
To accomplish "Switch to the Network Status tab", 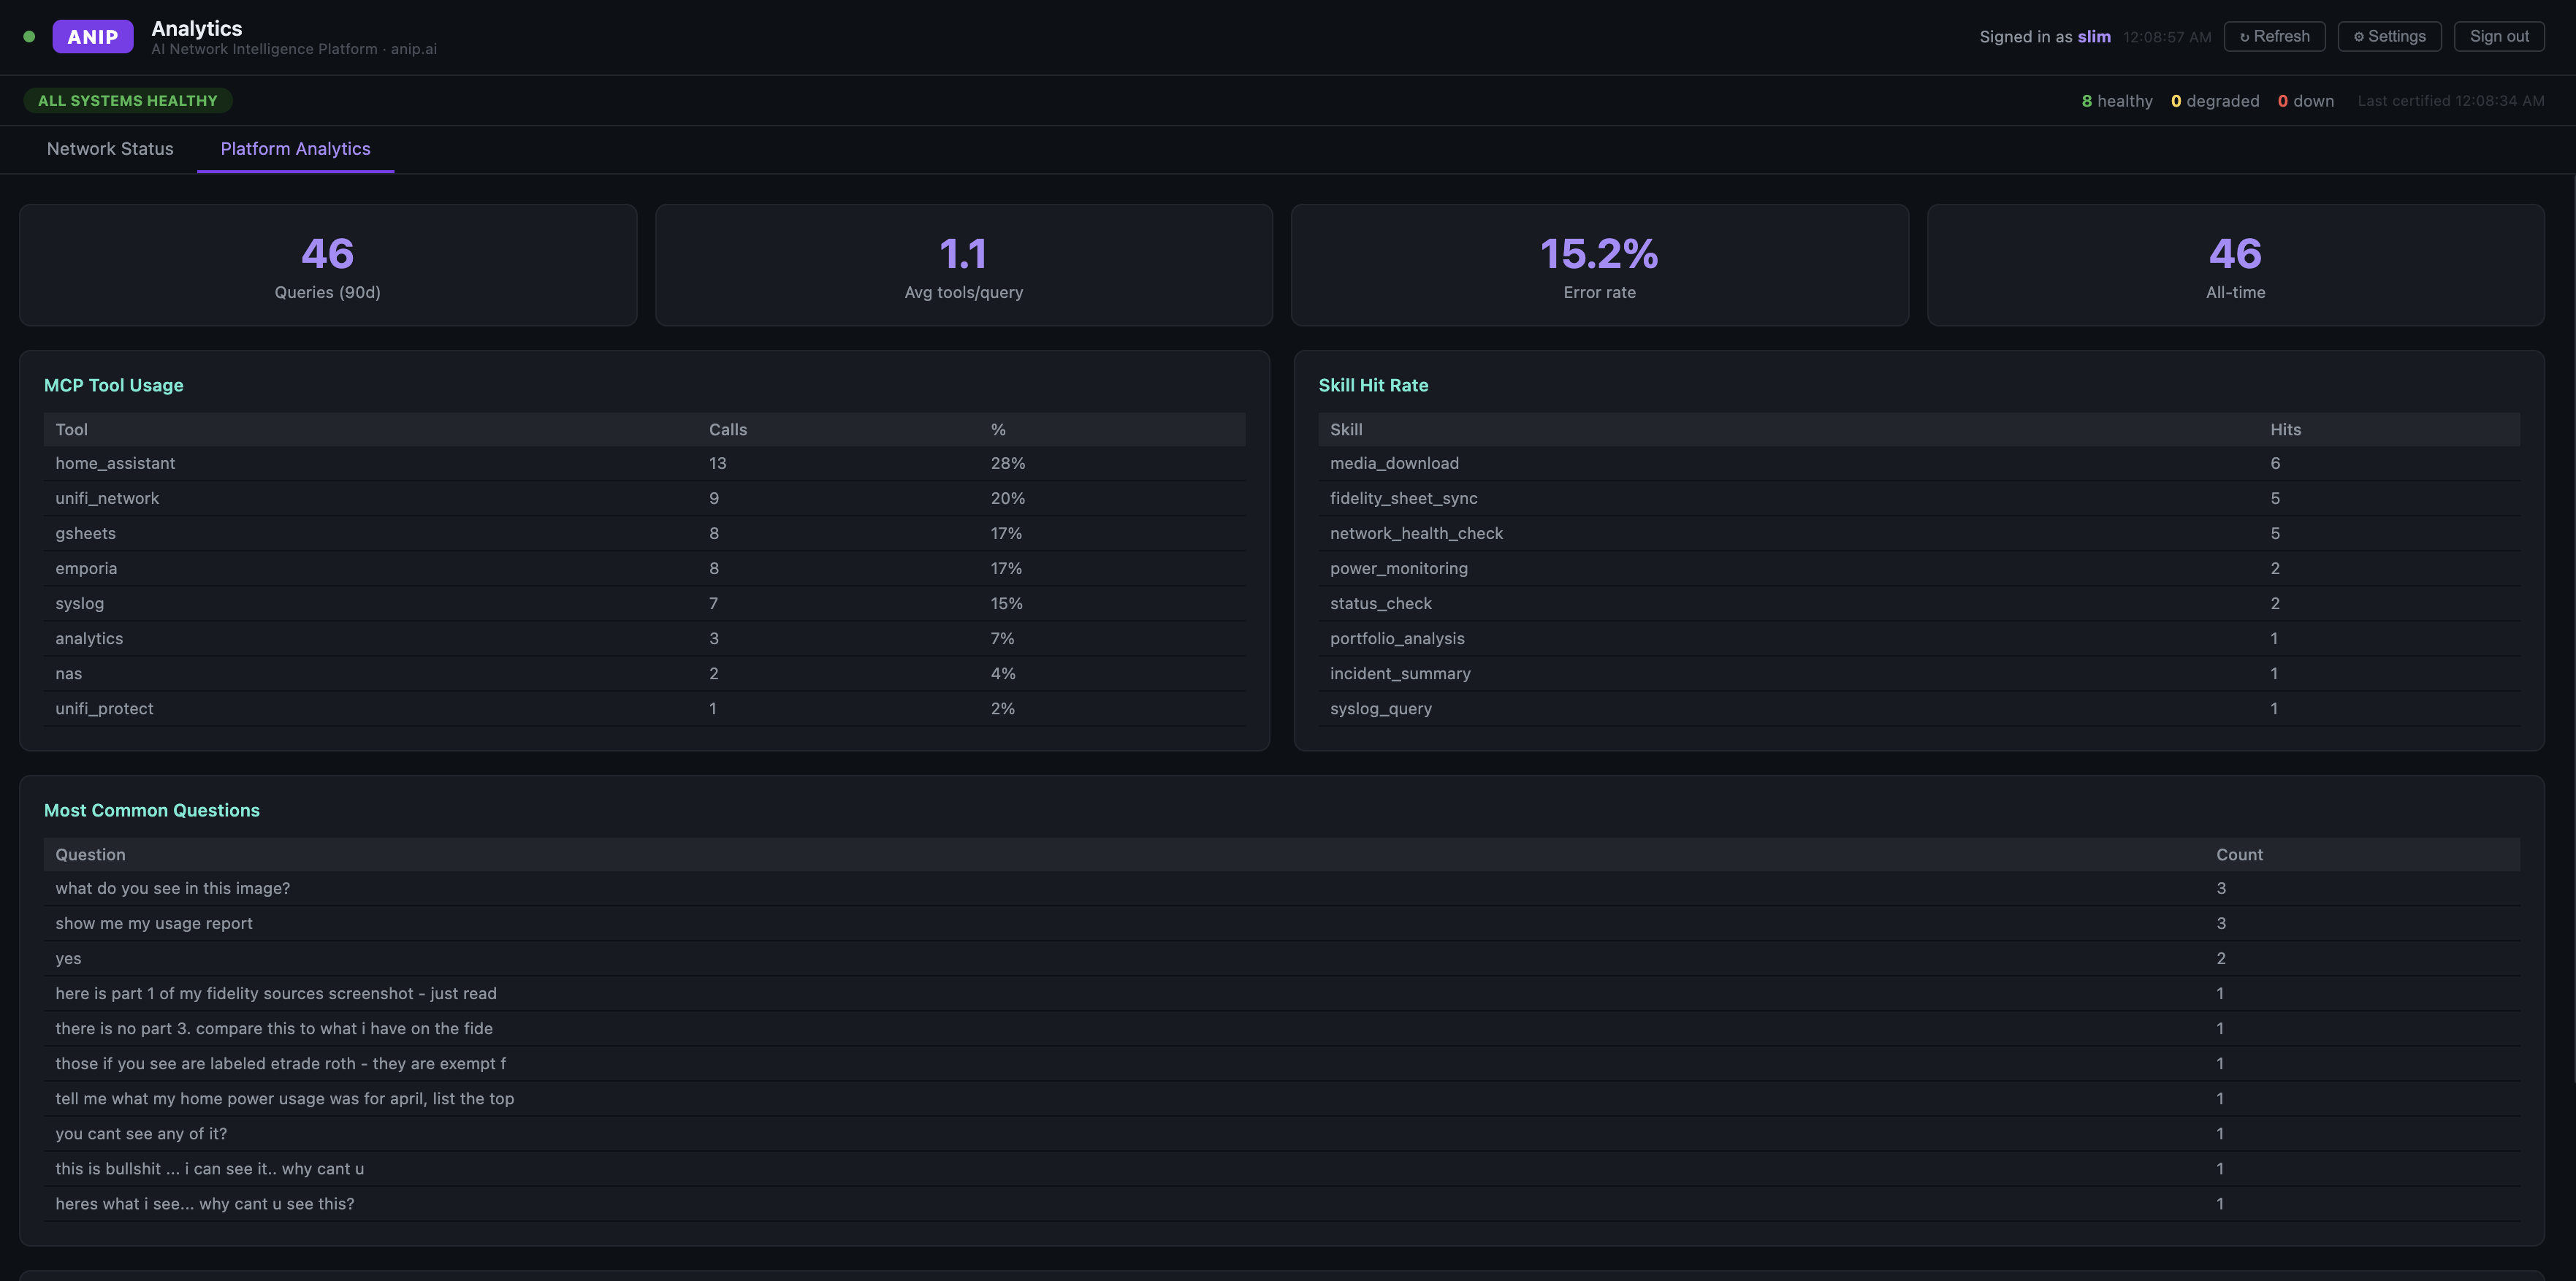I will click(110, 149).
